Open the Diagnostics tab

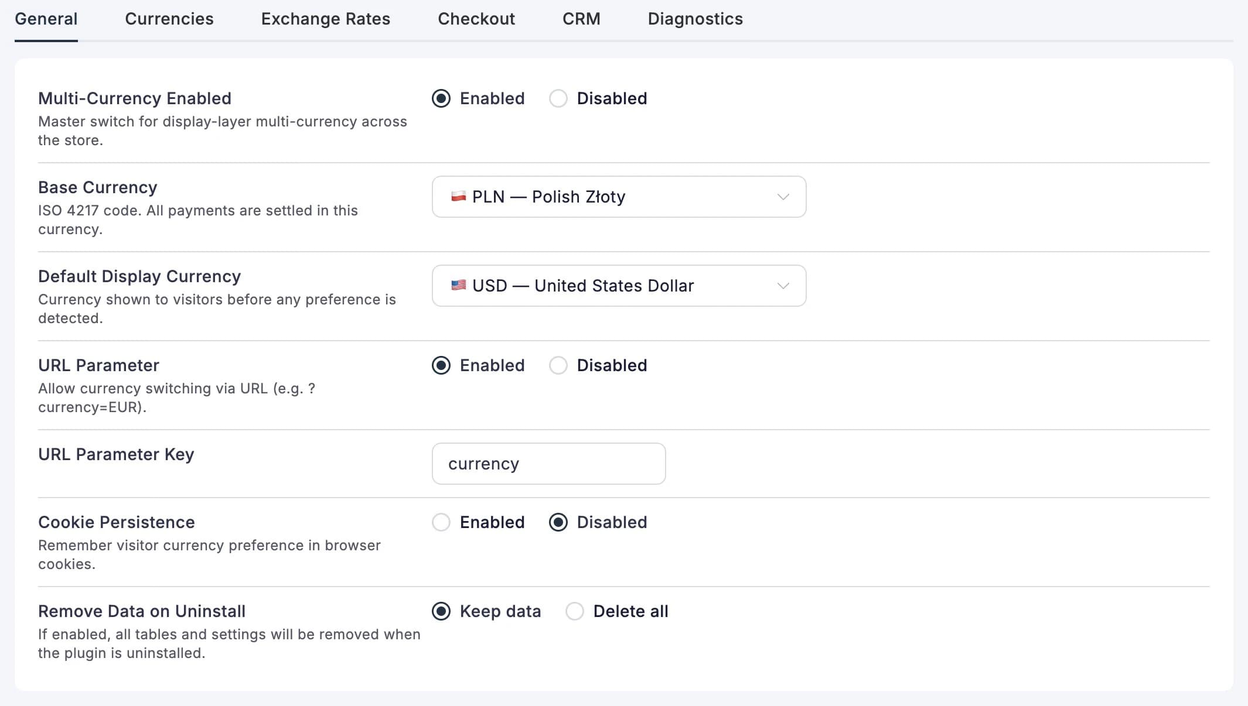695,19
